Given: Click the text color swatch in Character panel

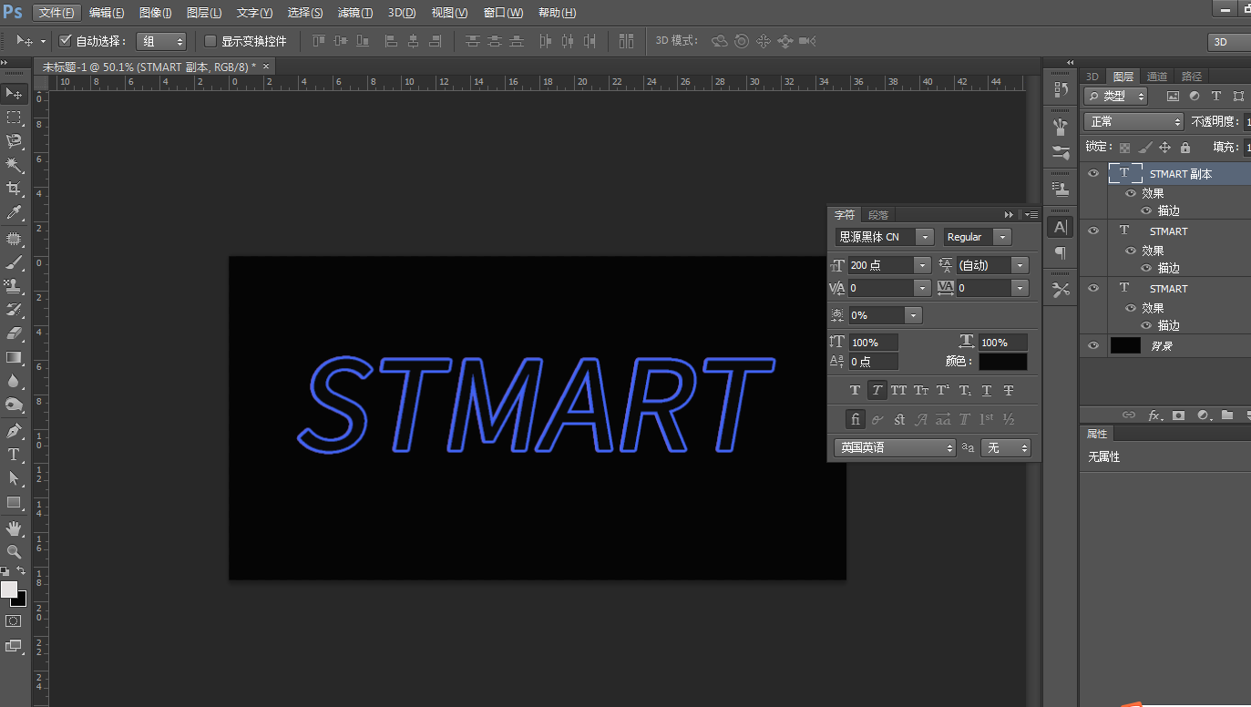Looking at the screenshot, I should coord(1002,362).
